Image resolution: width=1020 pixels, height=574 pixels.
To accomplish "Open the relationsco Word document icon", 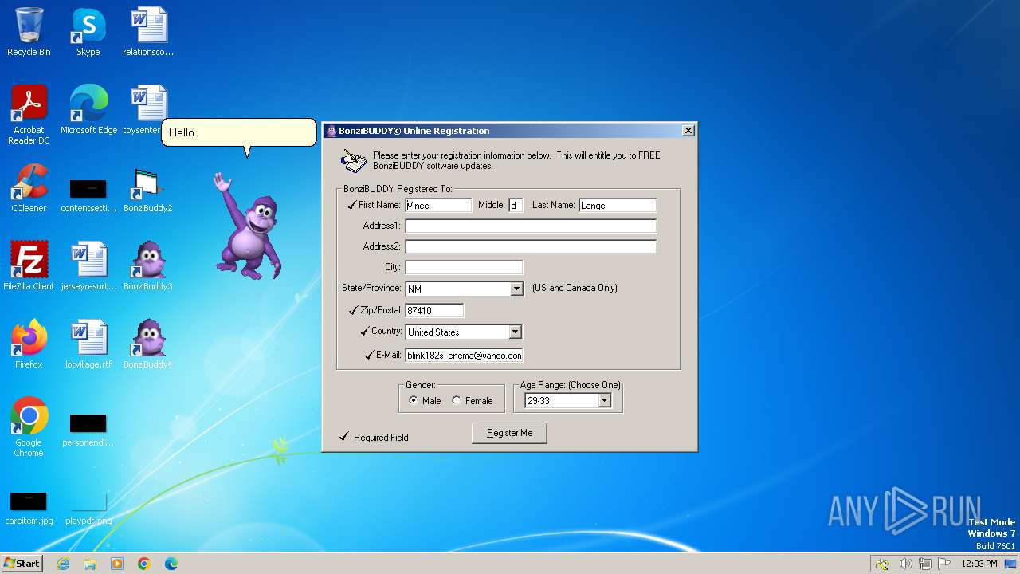I will 148,32.
